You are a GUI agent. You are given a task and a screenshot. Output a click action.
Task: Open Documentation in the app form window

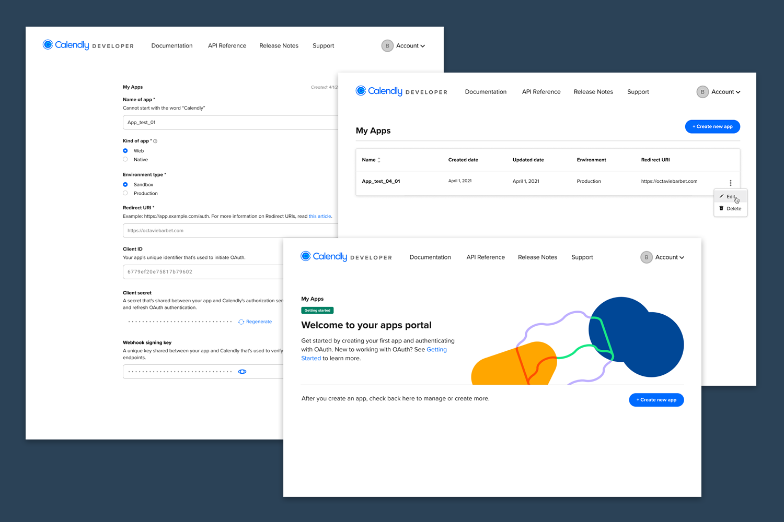172,46
